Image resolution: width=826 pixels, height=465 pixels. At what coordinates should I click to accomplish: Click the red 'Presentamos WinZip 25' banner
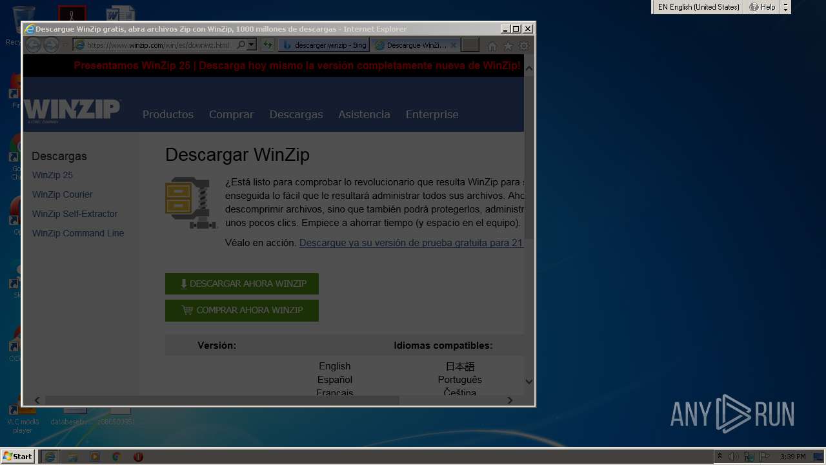297,65
